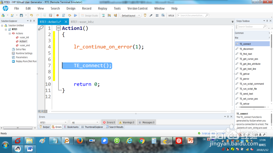Click the Solution Explorer horizontal scrollbar
Viewport: 273px width, 153px height.
pyautogui.click(x=18, y=128)
